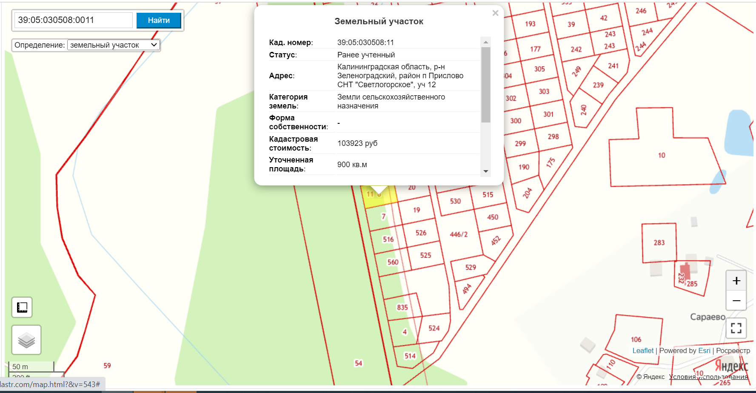Click the Яндекс logo

point(731,365)
